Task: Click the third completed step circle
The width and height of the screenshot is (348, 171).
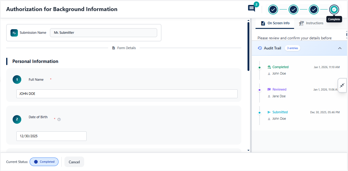Action: coord(313,10)
